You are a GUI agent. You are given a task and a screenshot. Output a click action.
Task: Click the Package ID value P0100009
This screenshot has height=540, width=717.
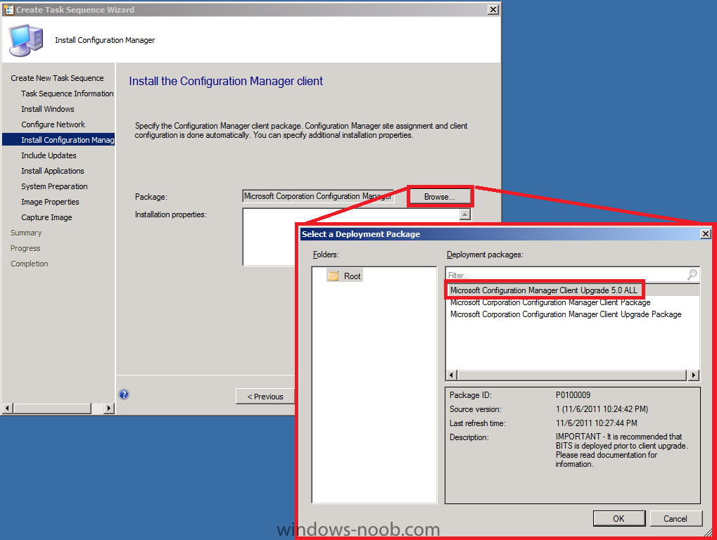573,395
